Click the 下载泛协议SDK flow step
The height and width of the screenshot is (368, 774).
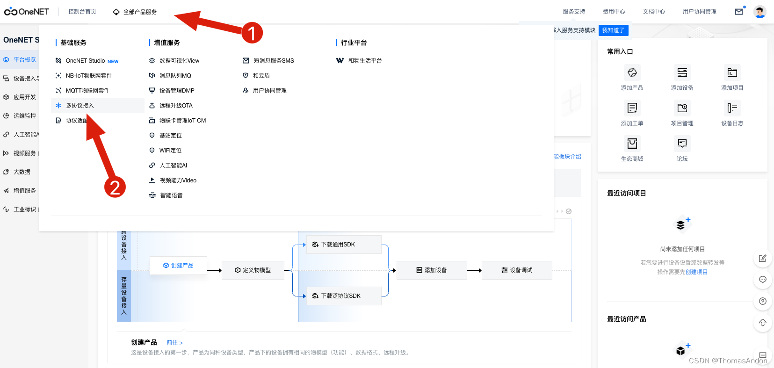[344, 296]
